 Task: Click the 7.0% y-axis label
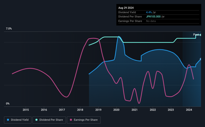tap(9, 29)
